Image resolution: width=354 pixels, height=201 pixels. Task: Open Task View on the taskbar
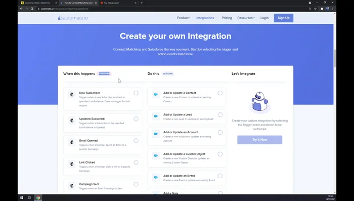pyautogui.click(x=29, y=197)
